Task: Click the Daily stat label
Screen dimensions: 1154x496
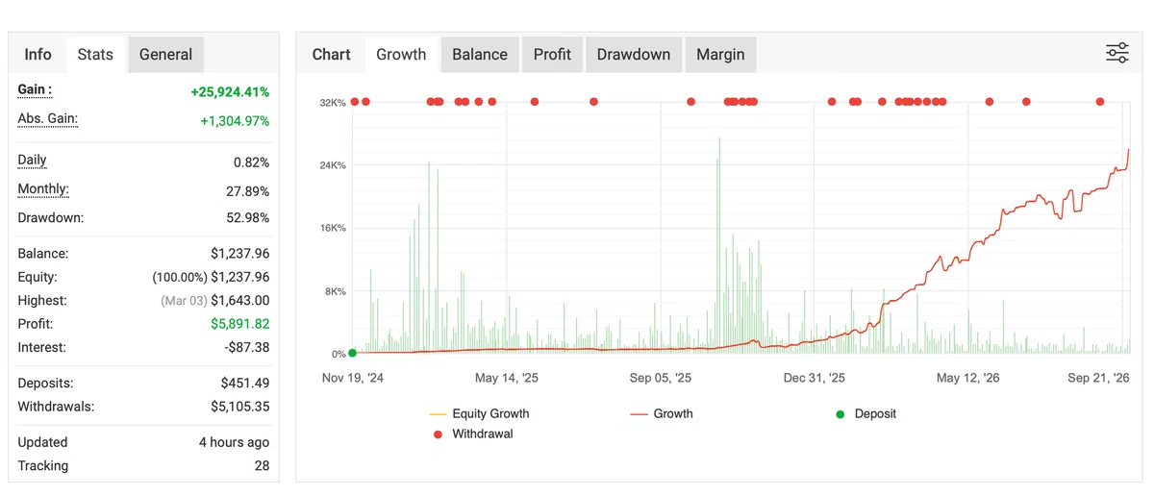Action: click(x=32, y=161)
